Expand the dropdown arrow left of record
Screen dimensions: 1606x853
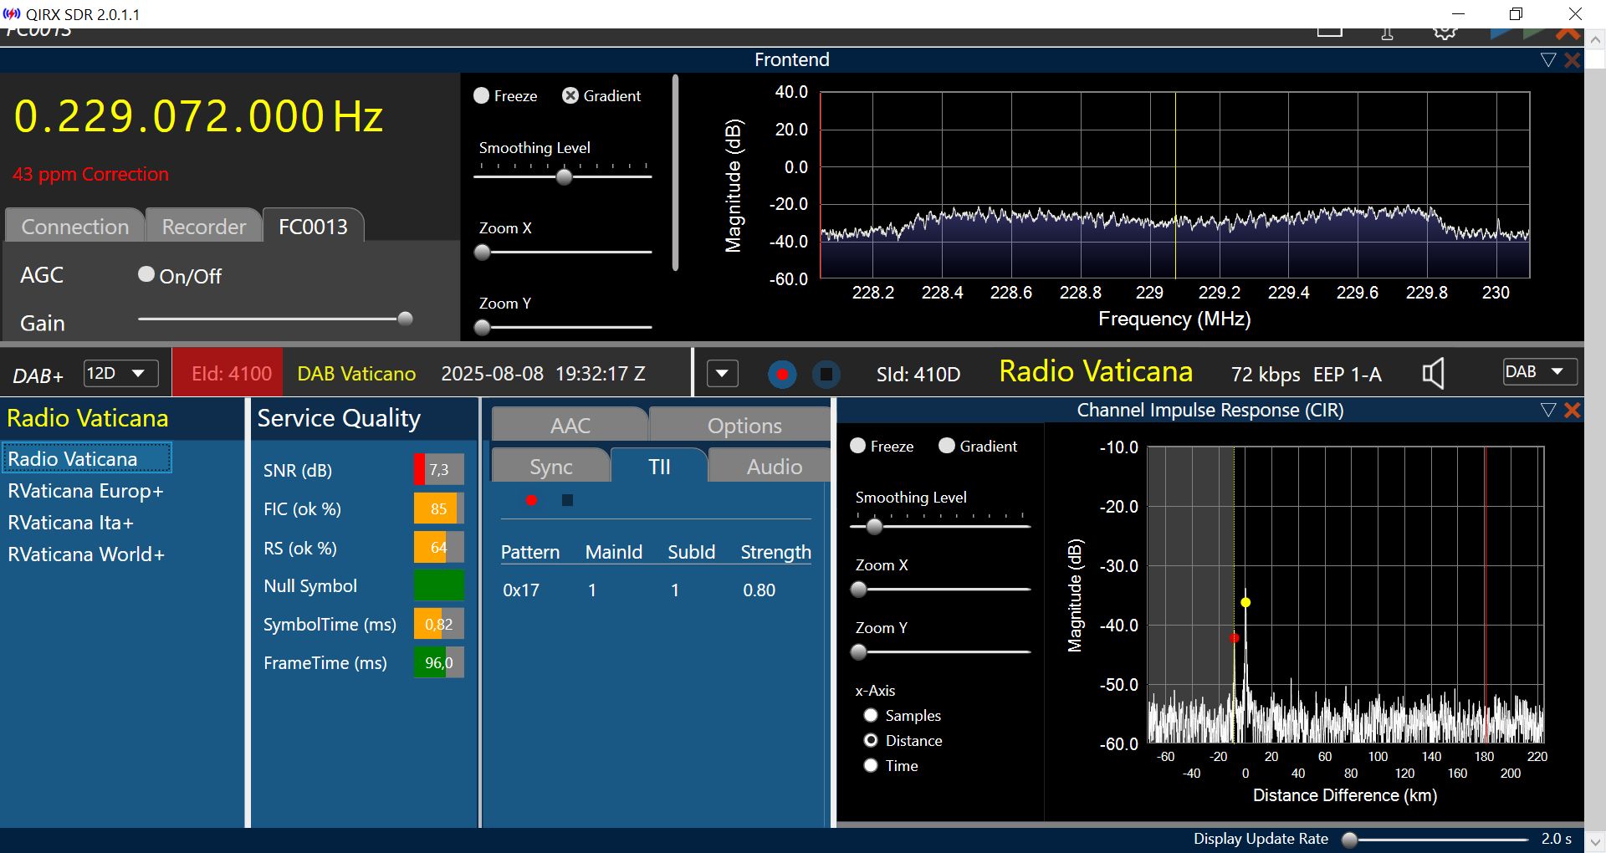point(722,374)
